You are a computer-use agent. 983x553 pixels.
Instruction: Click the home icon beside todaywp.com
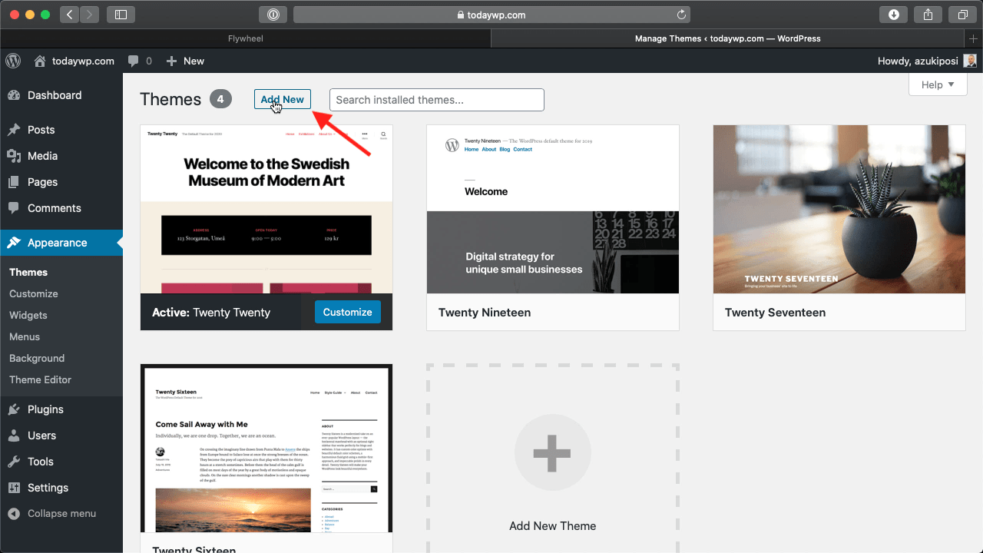[40, 61]
